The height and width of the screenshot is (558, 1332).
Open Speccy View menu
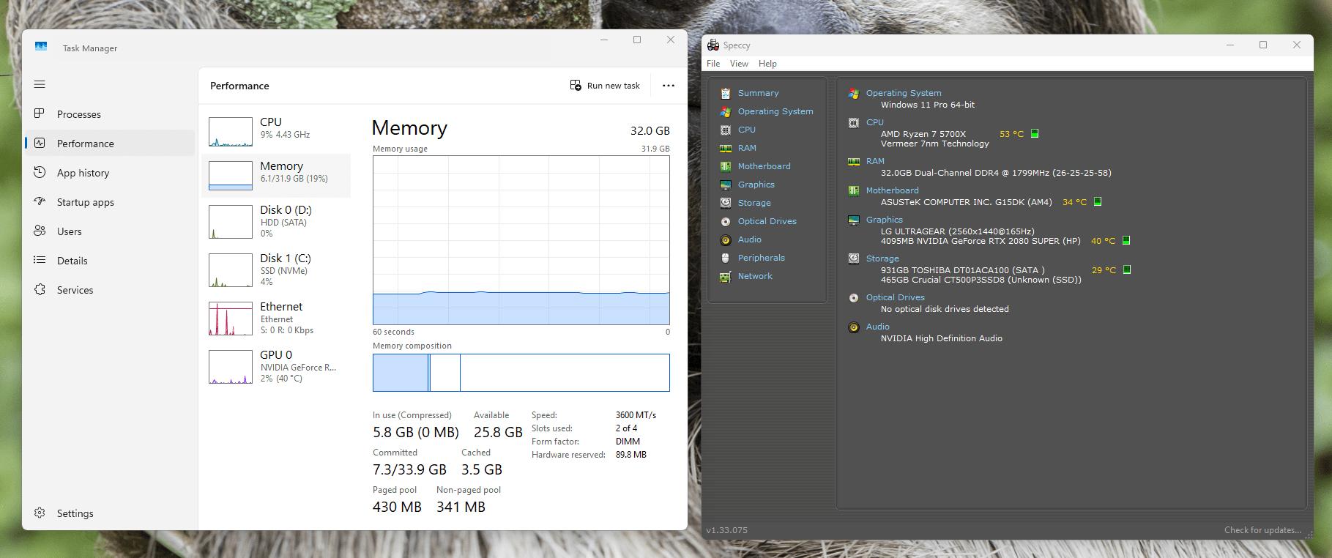pyautogui.click(x=739, y=64)
